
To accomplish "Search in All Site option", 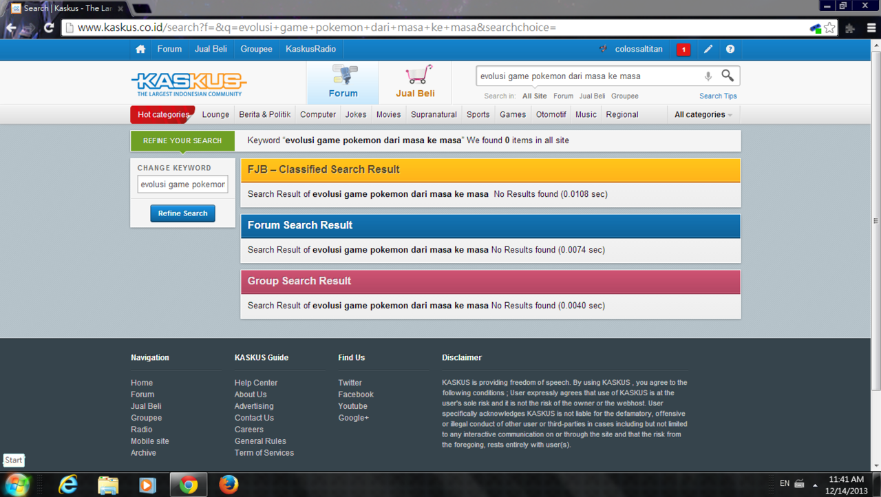I will click(x=535, y=96).
